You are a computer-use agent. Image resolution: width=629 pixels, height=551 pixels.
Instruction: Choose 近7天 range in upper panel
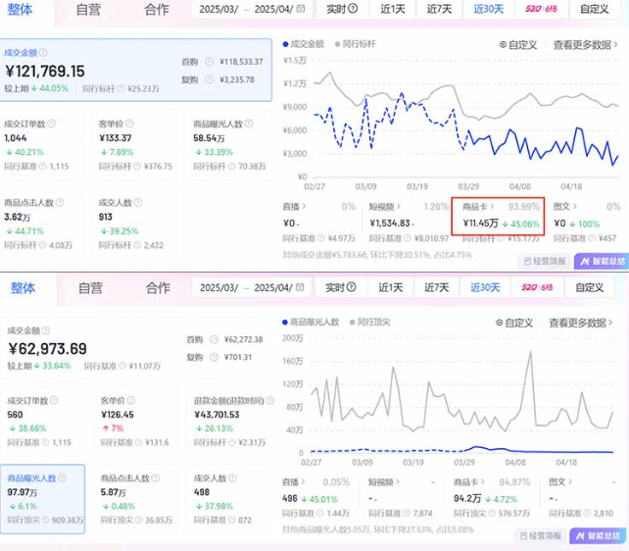[x=439, y=9]
